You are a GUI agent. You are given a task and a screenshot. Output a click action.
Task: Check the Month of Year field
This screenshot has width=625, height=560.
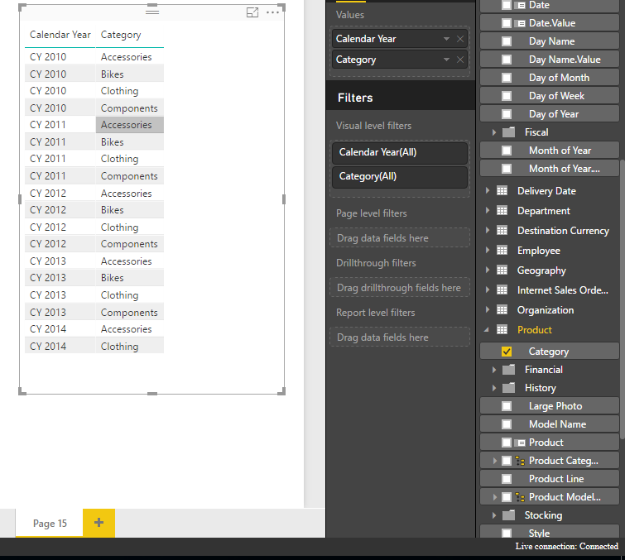[x=507, y=151]
